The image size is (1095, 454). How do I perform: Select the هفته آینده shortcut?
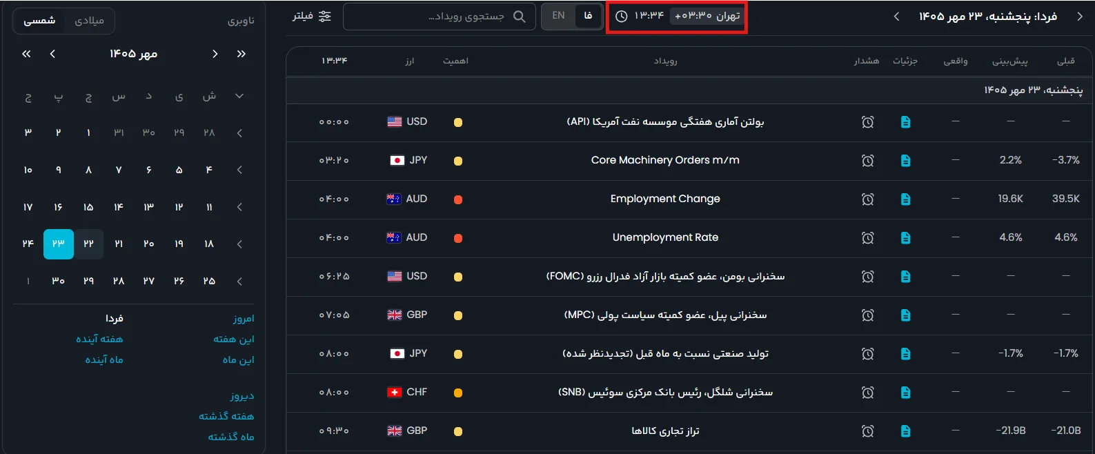click(99, 339)
